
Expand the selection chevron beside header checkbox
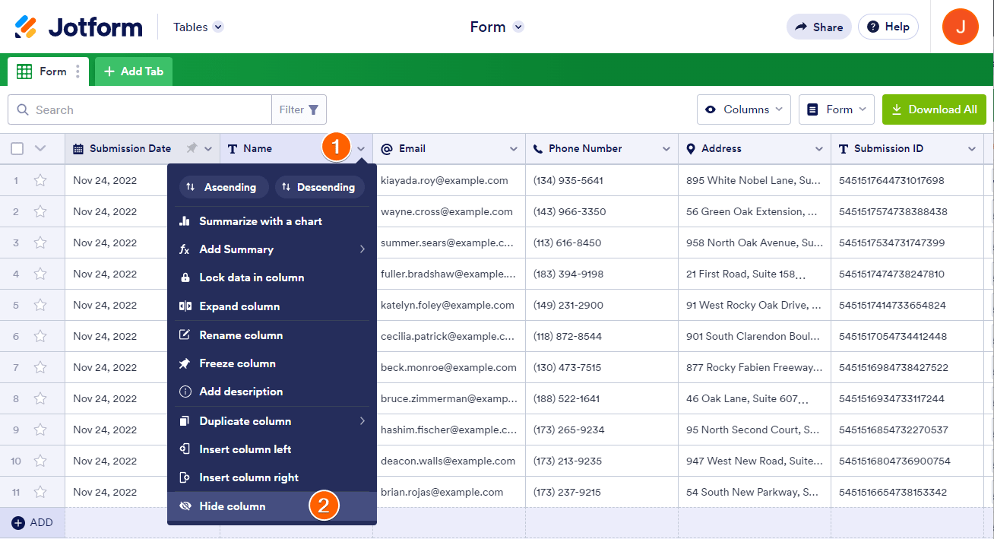[40, 148]
